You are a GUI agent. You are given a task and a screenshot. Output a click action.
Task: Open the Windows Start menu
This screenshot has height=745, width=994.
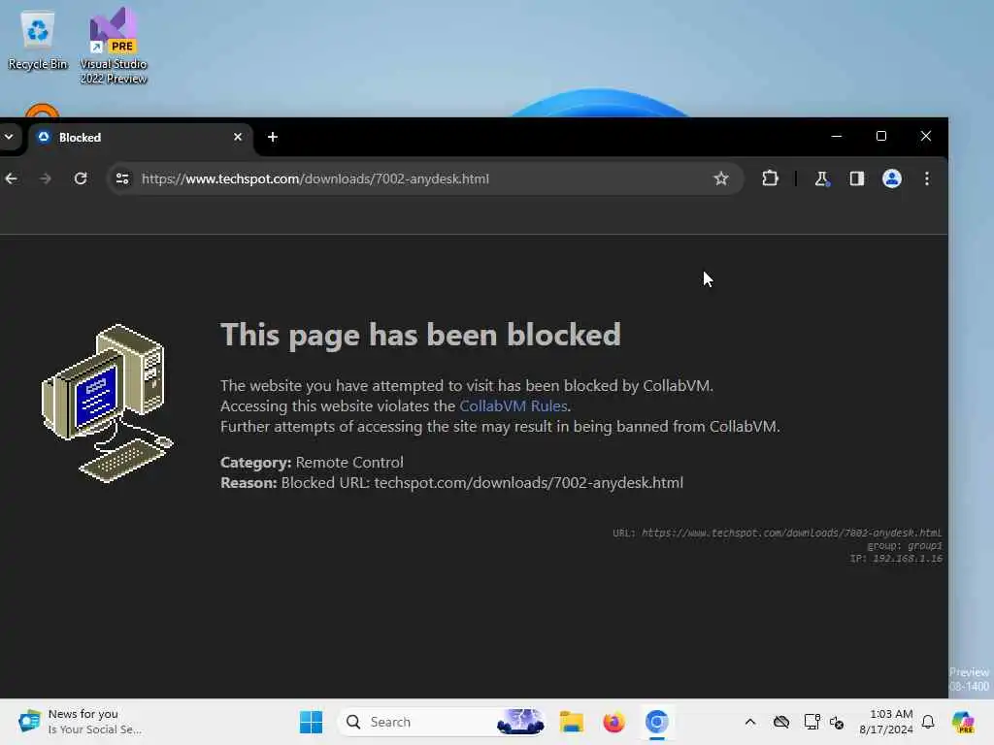pos(311,722)
